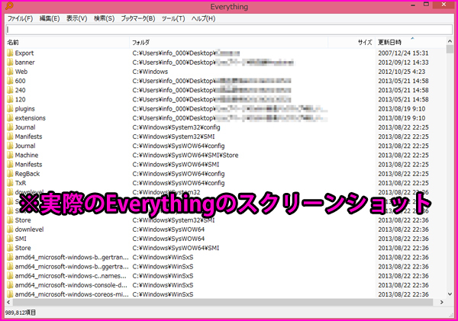Select the TxR folder icon
The image size is (458, 321).
coord(10,183)
